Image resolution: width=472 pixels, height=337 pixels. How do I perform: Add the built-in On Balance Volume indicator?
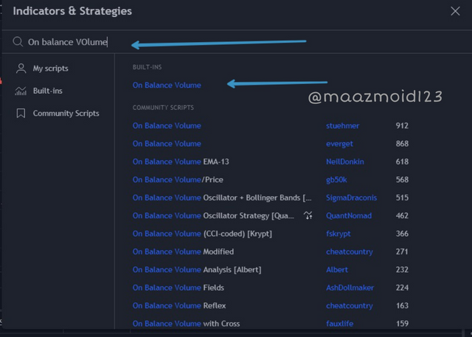pos(167,86)
